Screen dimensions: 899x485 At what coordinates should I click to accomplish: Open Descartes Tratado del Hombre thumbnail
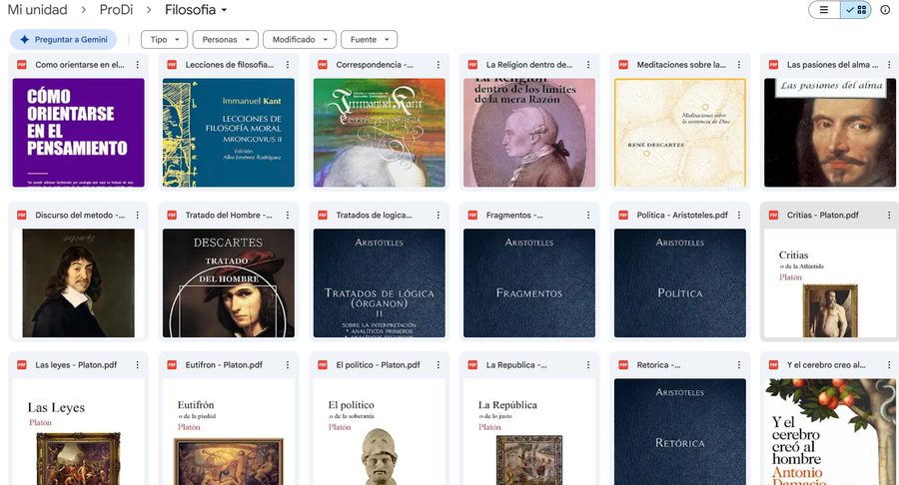[229, 282]
